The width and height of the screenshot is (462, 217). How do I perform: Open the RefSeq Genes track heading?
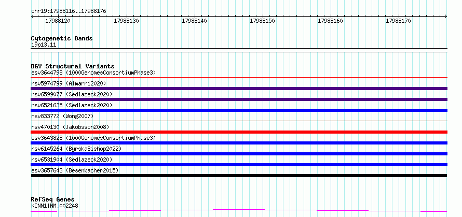pyautogui.click(x=53, y=200)
